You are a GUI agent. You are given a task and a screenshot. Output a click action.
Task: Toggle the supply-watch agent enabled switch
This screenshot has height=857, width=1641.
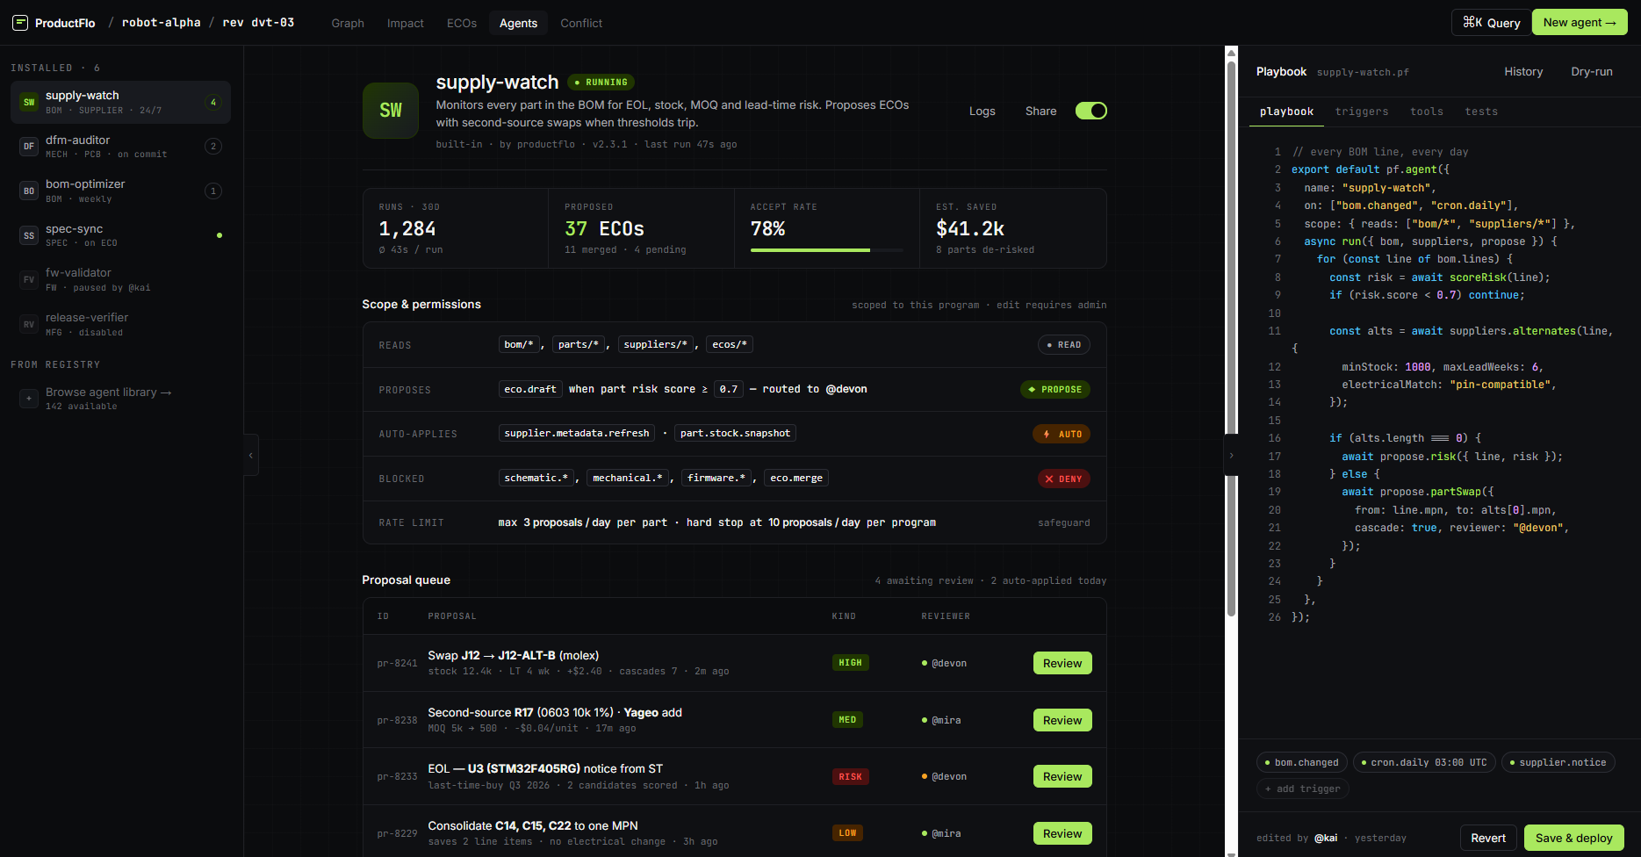[x=1090, y=111]
